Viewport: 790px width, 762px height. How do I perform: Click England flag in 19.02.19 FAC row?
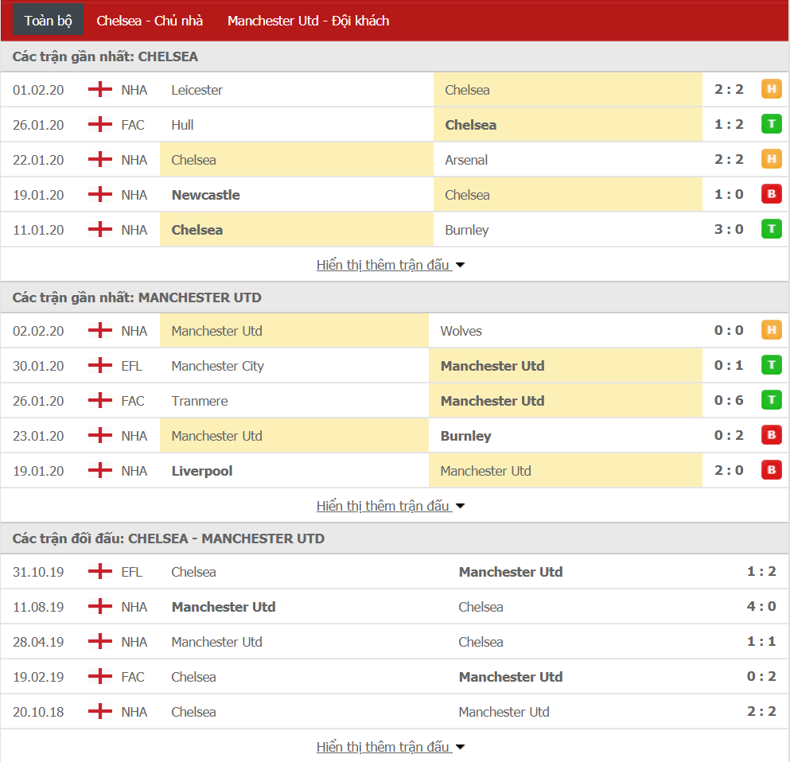(100, 676)
